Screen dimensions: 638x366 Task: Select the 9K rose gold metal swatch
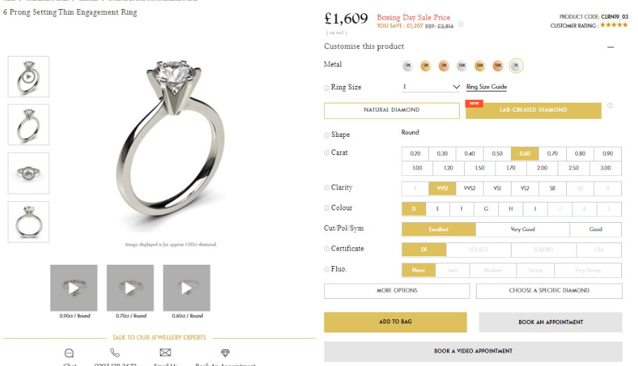click(444, 66)
